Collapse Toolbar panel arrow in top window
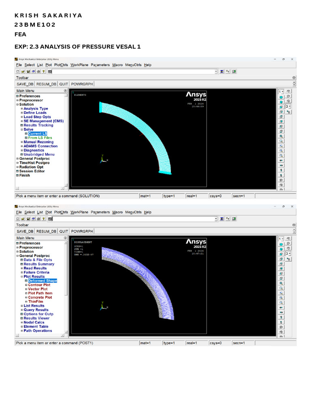The image size is (311, 415). point(294,78)
